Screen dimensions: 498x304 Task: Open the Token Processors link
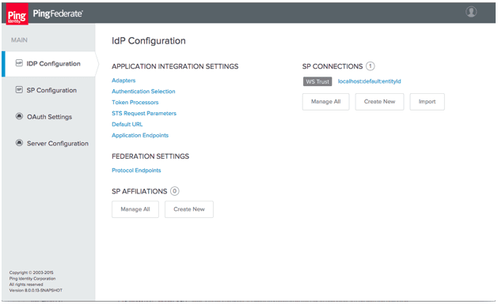(135, 103)
